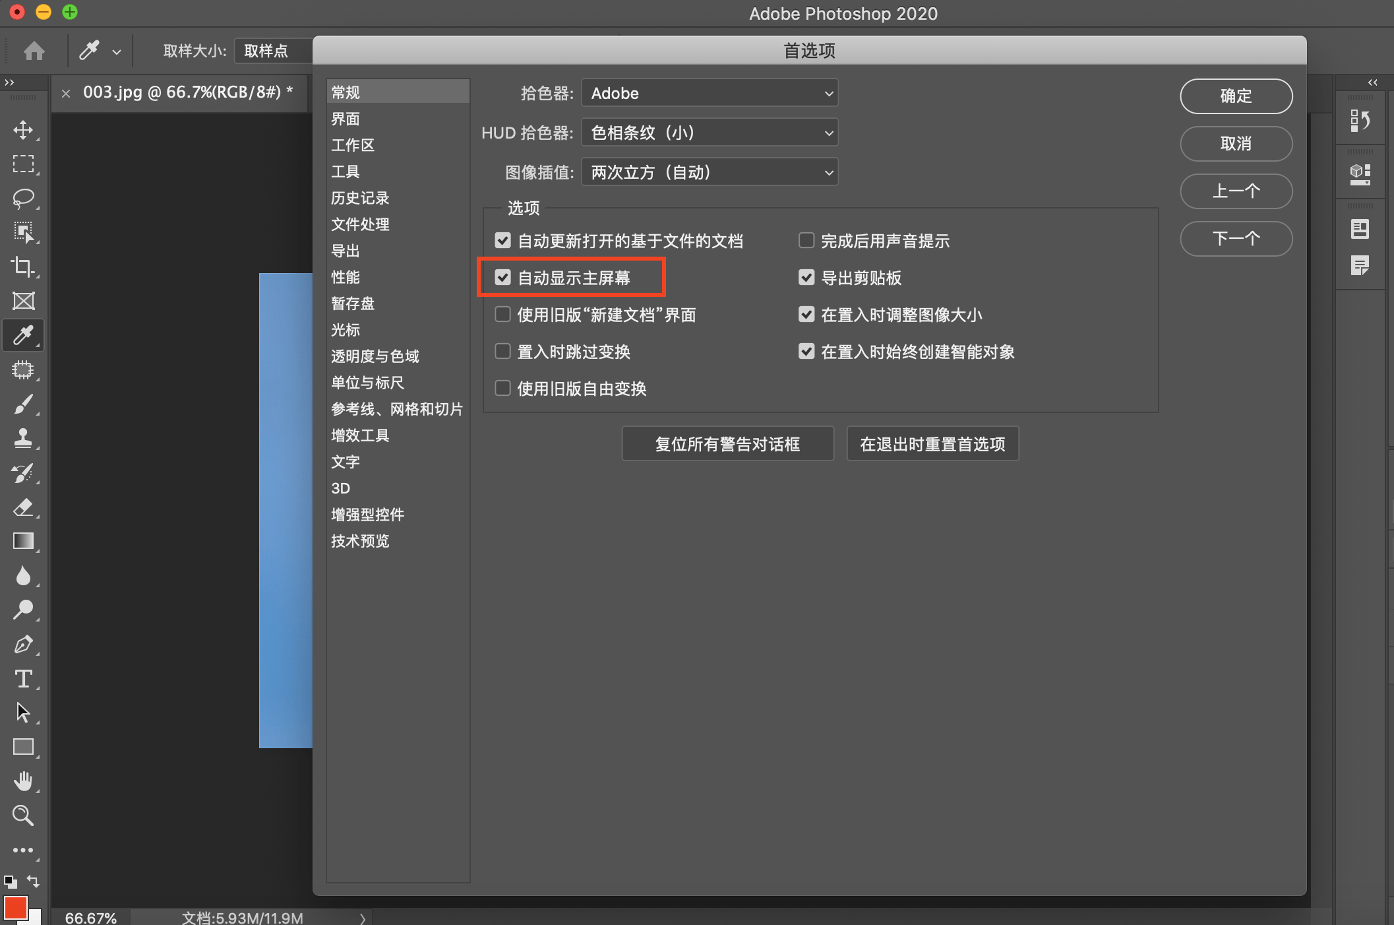Enable 使用旧版自由变换 checkbox
1394x925 pixels.
point(502,388)
